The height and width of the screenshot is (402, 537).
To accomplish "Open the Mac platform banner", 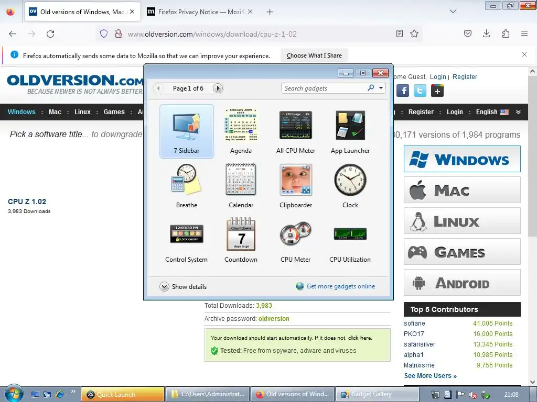I will 462,189.
